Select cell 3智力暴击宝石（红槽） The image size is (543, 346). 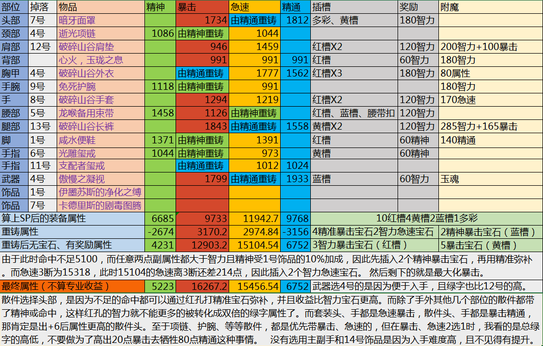tap(375, 245)
